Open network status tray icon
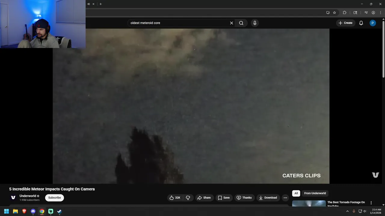 [x=360, y=211]
